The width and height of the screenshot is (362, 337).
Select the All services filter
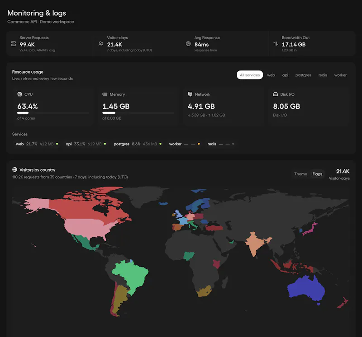(x=250, y=75)
